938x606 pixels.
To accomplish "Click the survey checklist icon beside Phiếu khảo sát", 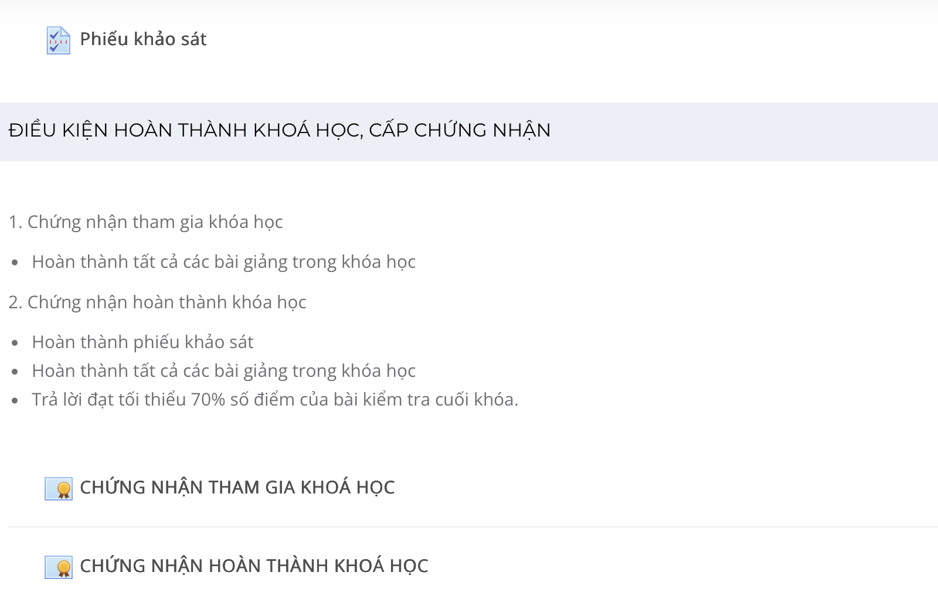I will click(58, 40).
